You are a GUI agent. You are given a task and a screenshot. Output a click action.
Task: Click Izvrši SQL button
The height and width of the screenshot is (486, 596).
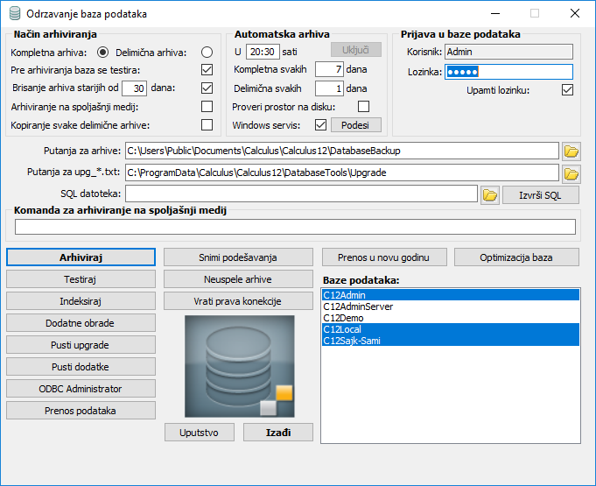tap(540, 194)
